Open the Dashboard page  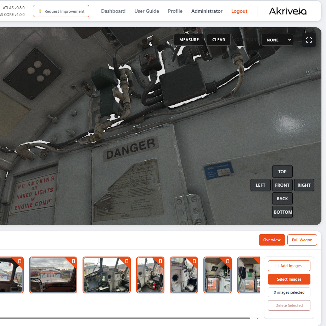113,11
